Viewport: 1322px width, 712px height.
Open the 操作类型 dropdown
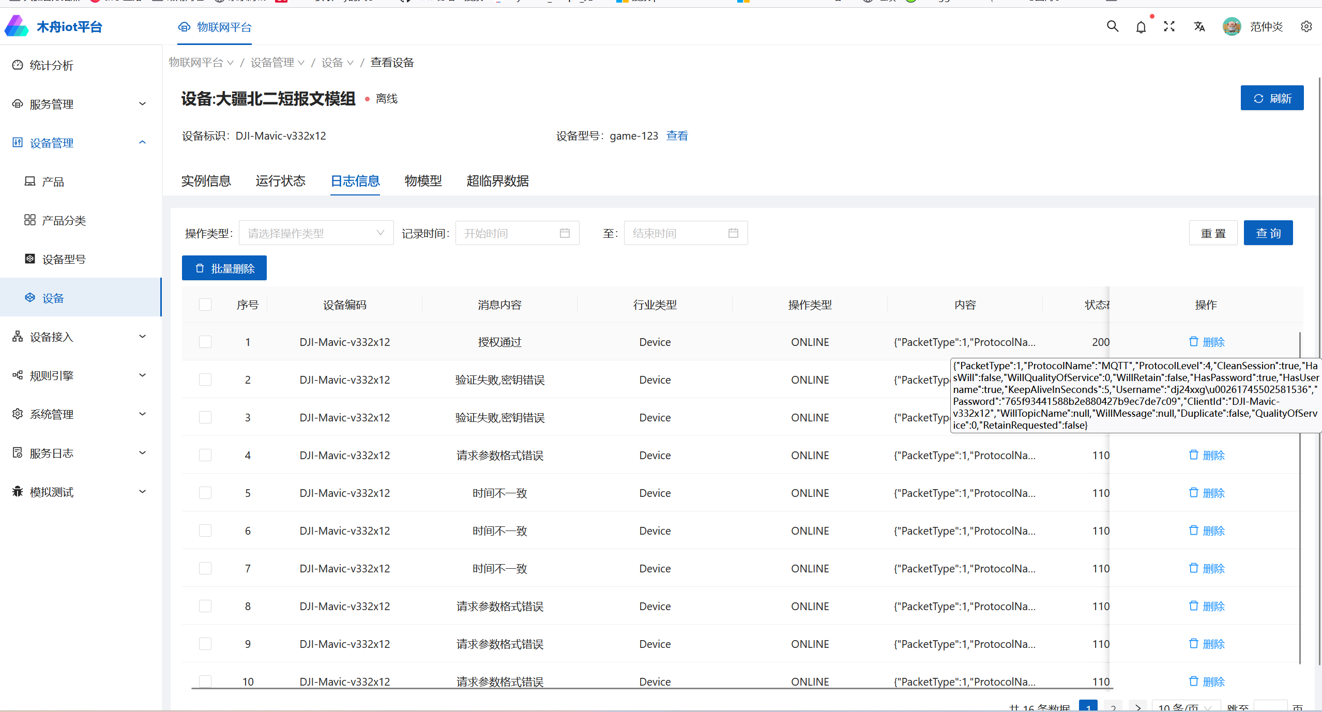(316, 233)
